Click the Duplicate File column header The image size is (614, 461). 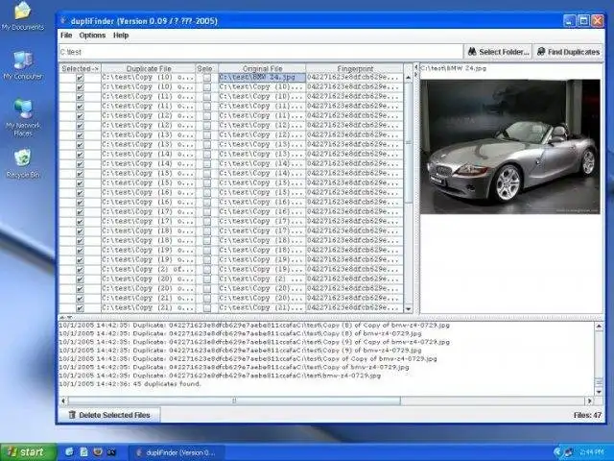pyautogui.click(x=149, y=68)
